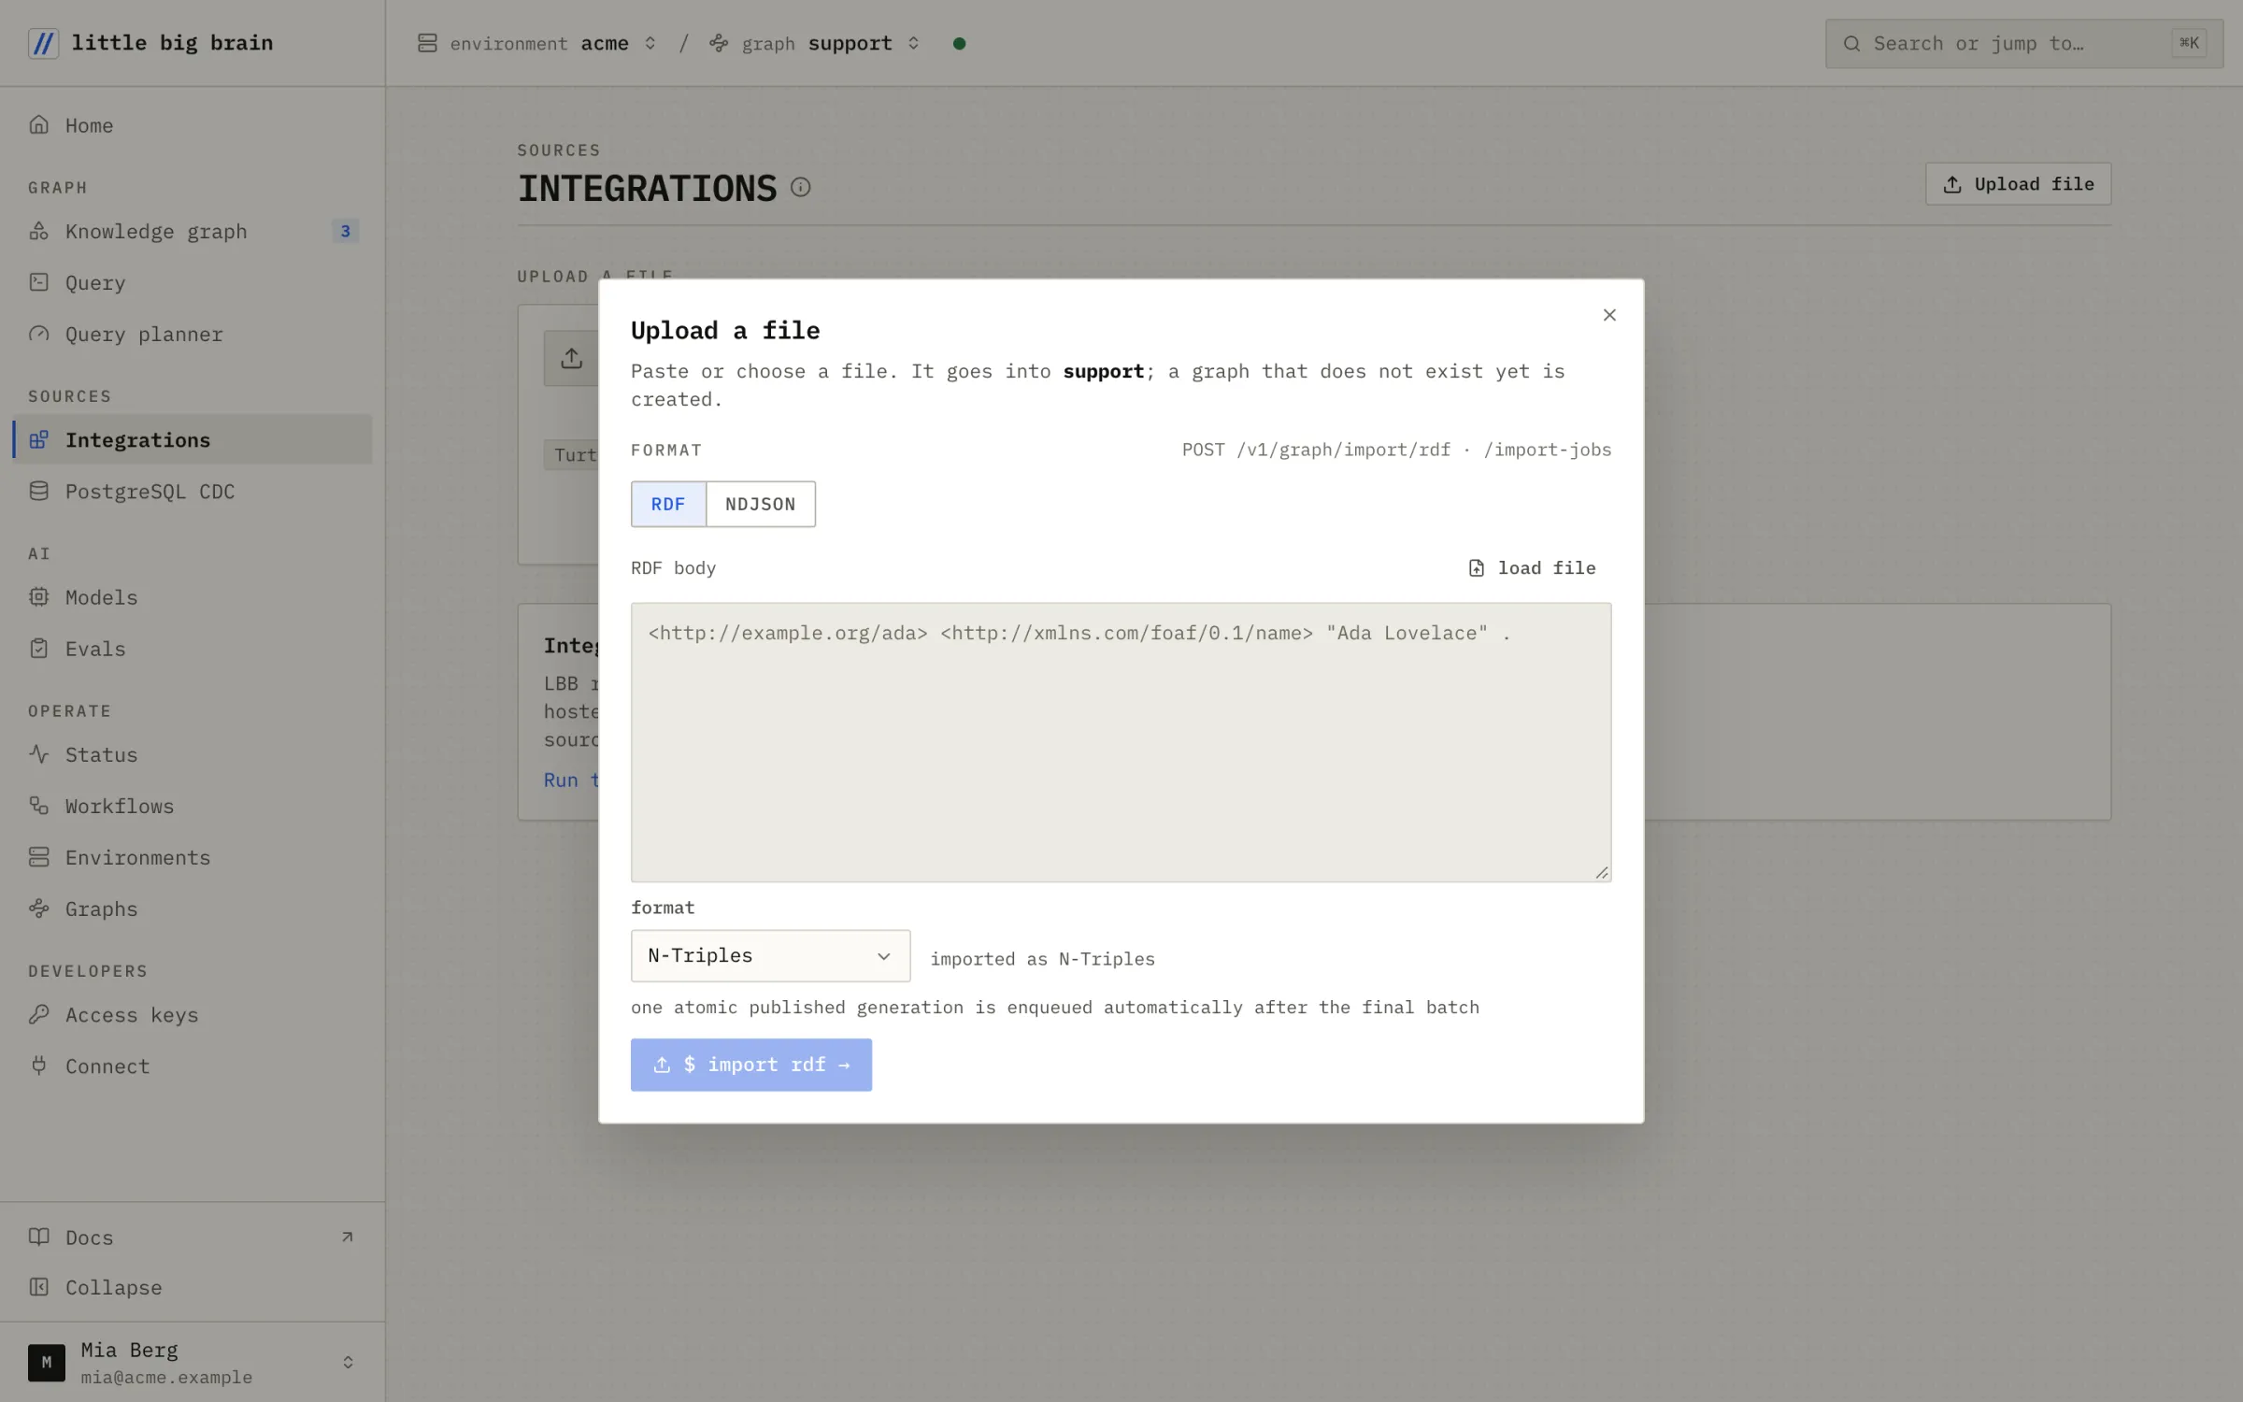2243x1402 pixels.
Task: Open Knowledge graph from the sidebar
Action: (x=192, y=231)
